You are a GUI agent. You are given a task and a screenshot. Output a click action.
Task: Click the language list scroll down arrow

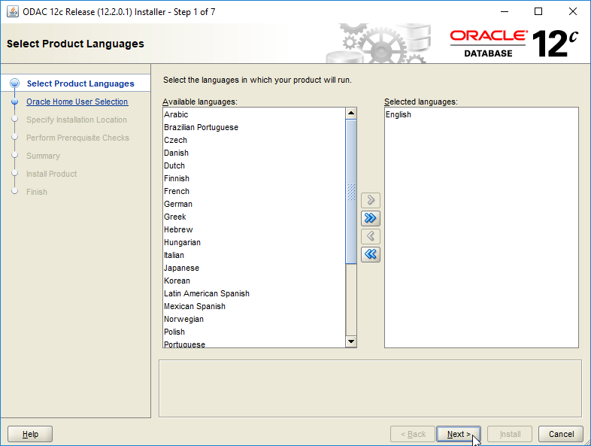351,341
